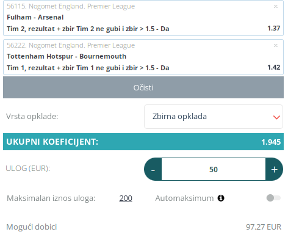The width and height of the screenshot is (288, 240).
Task: Select the Tottenham Hotspur - Bournemouth match title
Action: [67, 56]
